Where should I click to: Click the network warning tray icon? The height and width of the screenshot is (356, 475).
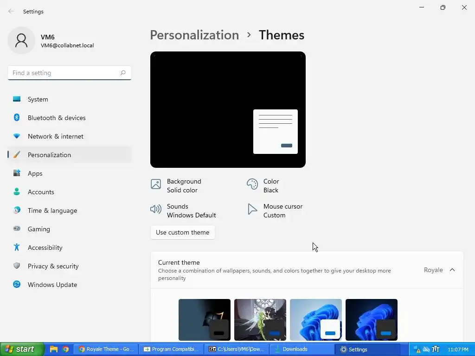[x=417, y=350]
